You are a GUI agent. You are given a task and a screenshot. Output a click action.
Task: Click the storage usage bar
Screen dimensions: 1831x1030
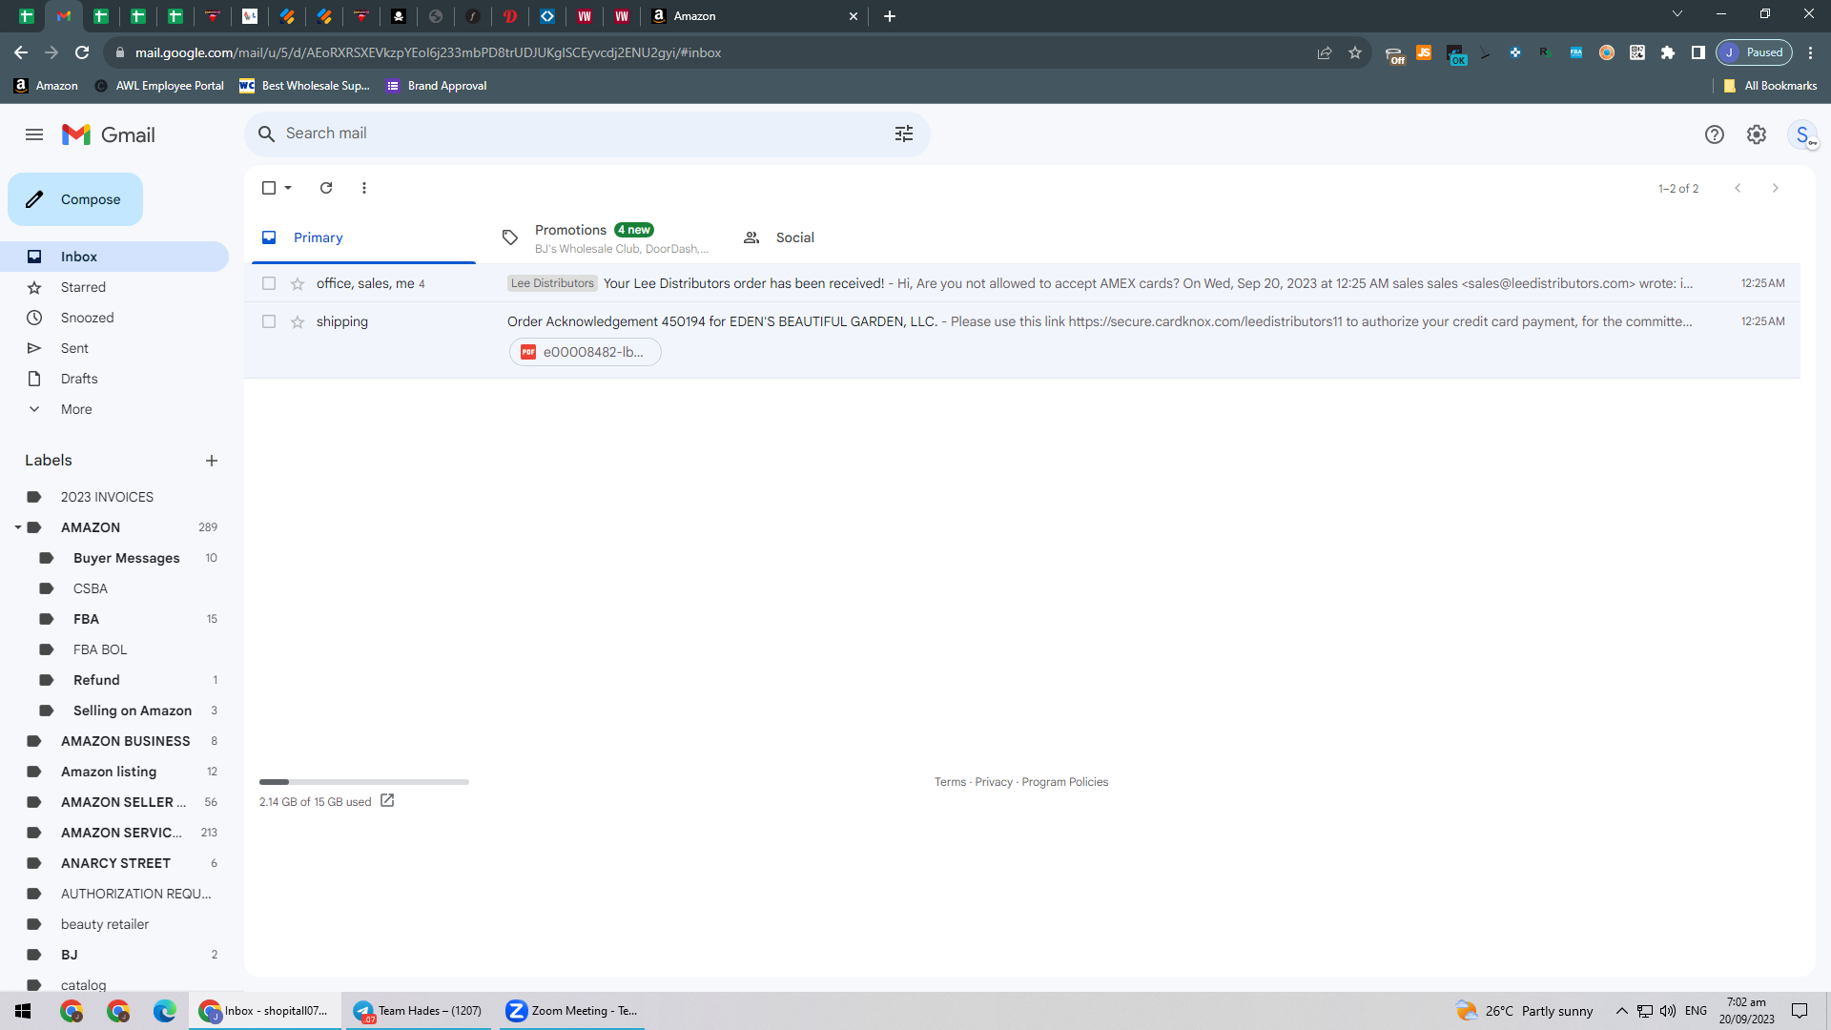[x=364, y=782]
